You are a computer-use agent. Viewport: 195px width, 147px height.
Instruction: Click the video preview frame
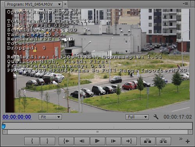97,61
